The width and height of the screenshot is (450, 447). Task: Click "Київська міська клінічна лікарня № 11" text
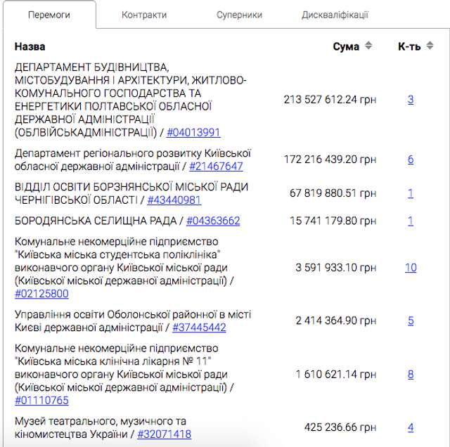112,361
